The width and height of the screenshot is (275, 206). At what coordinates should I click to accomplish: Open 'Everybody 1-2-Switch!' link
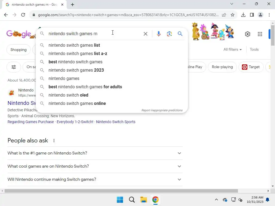click(x=75, y=122)
